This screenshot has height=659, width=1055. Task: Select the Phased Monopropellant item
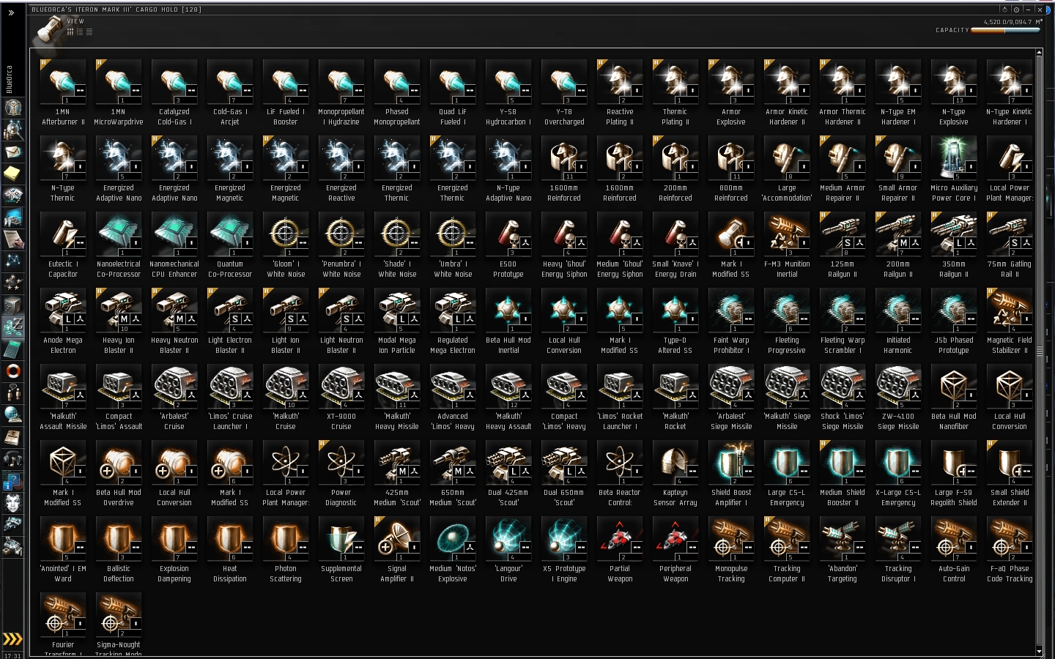[x=397, y=93]
